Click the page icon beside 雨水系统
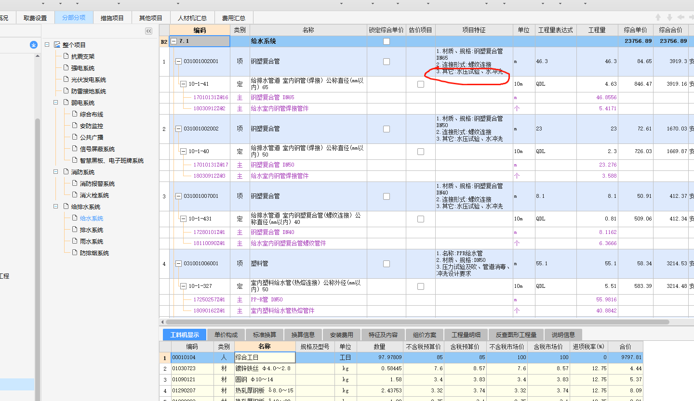 (75, 241)
